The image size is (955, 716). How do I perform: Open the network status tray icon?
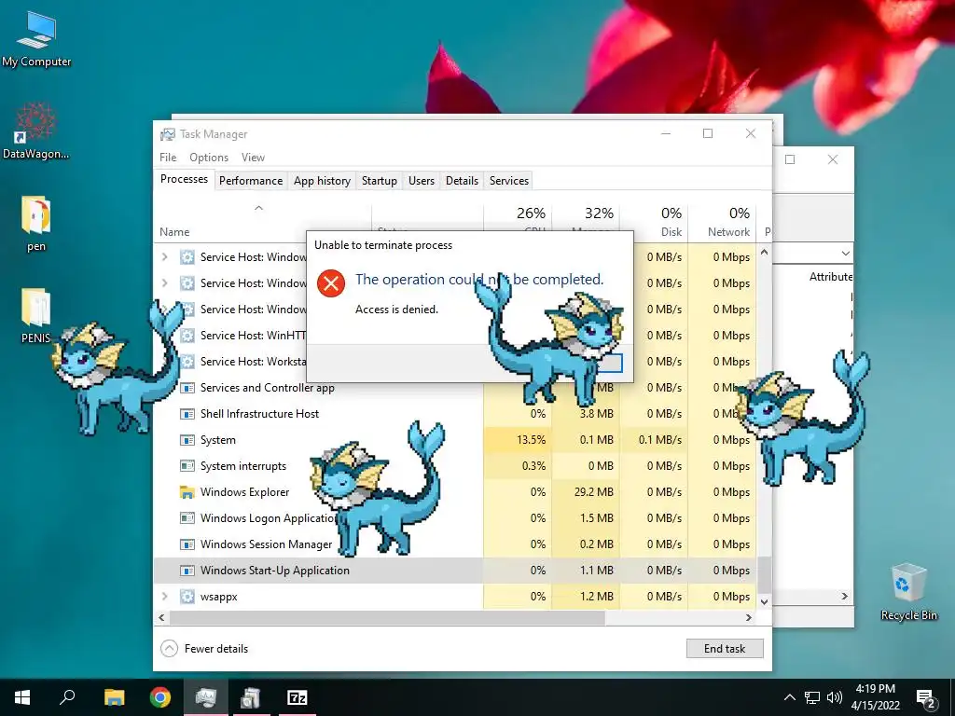pos(812,697)
